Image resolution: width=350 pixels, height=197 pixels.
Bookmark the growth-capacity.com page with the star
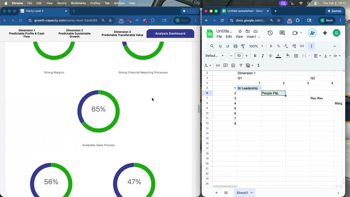point(110,20)
